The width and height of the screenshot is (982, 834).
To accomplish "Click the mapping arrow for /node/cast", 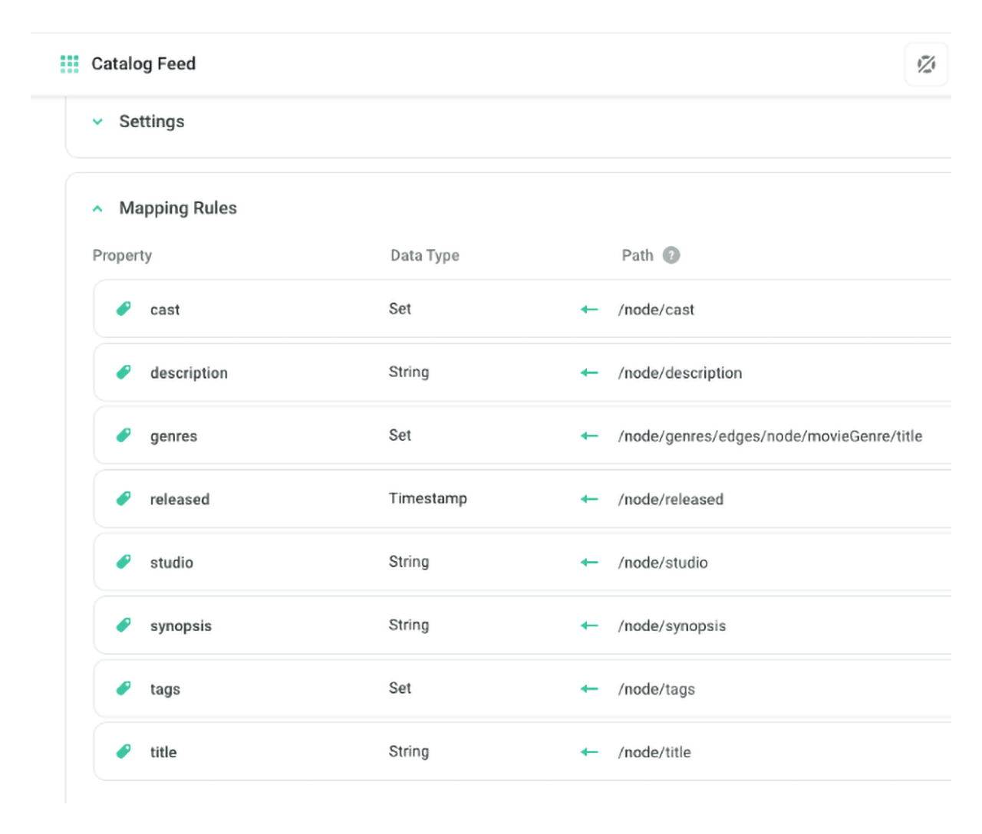I will pyautogui.click(x=589, y=310).
